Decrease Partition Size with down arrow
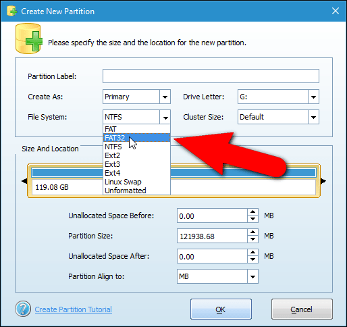The height and width of the screenshot is (327, 347). coord(252,239)
